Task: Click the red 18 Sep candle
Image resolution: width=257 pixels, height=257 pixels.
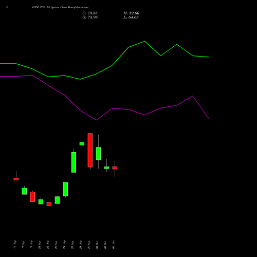Action: click(x=32, y=197)
